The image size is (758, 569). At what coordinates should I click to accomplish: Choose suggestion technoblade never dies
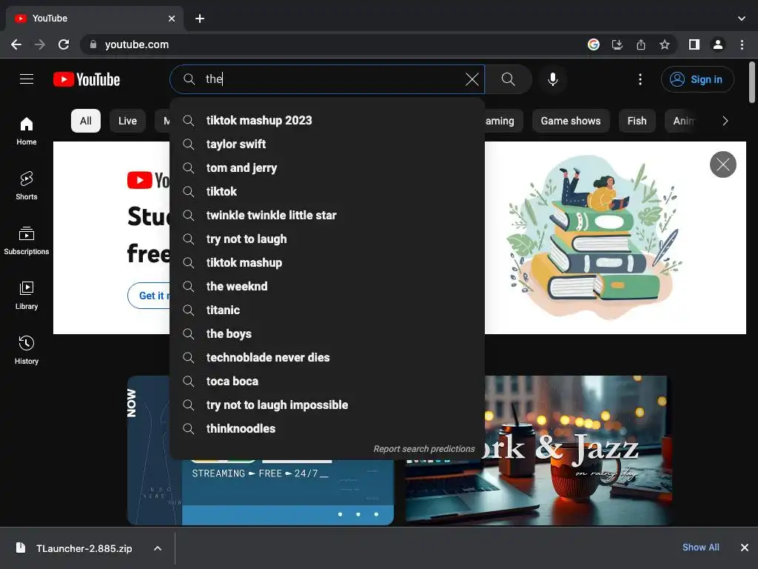[326, 358]
